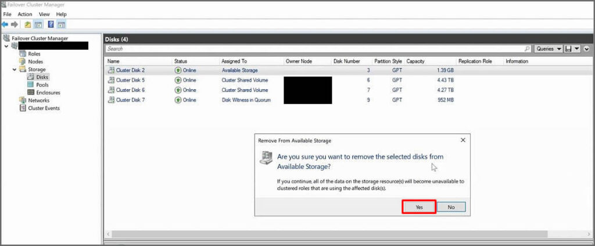The height and width of the screenshot is (246, 595).
Task: Collapse the redacted cluster node chevron
Action: [x=6, y=46]
